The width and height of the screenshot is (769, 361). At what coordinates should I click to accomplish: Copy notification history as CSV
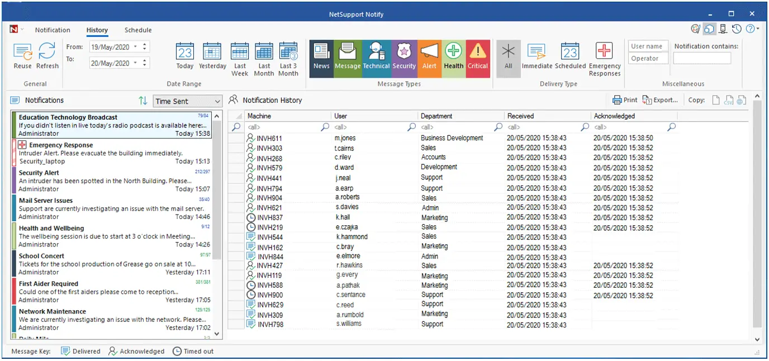click(728, 99)
